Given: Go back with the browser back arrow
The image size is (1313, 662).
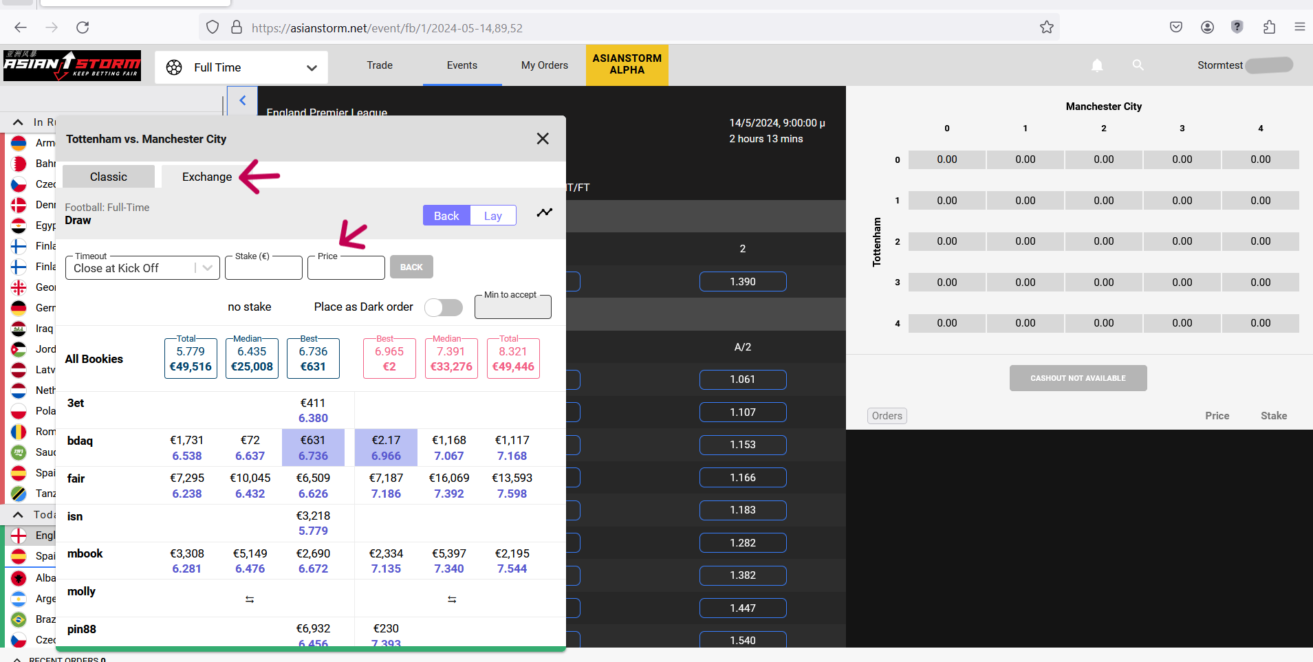Looking at the screenshot, I should (x=21, y=27).
